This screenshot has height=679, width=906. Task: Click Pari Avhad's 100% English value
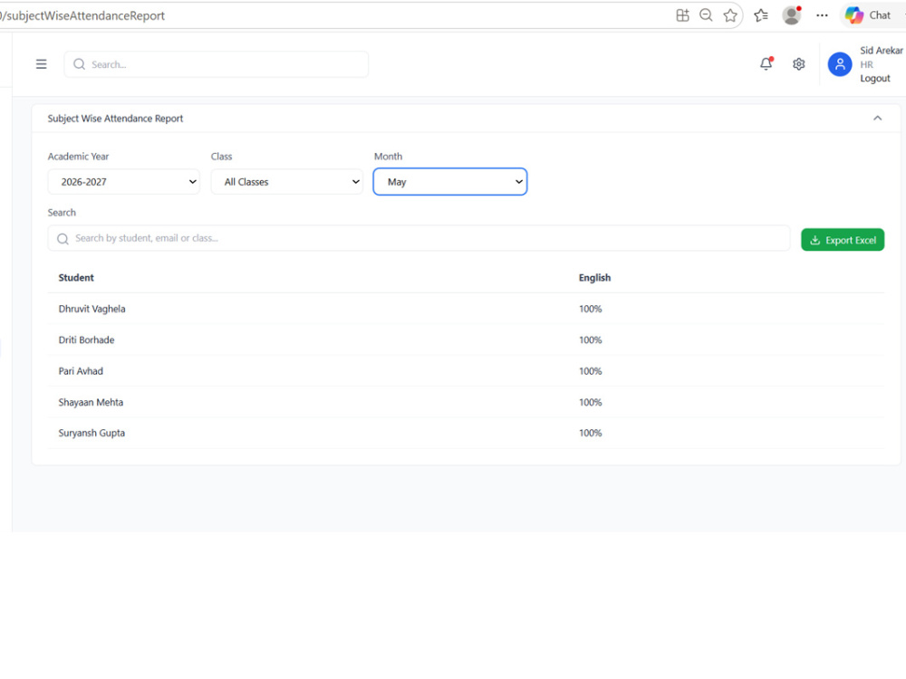[590, 371]
